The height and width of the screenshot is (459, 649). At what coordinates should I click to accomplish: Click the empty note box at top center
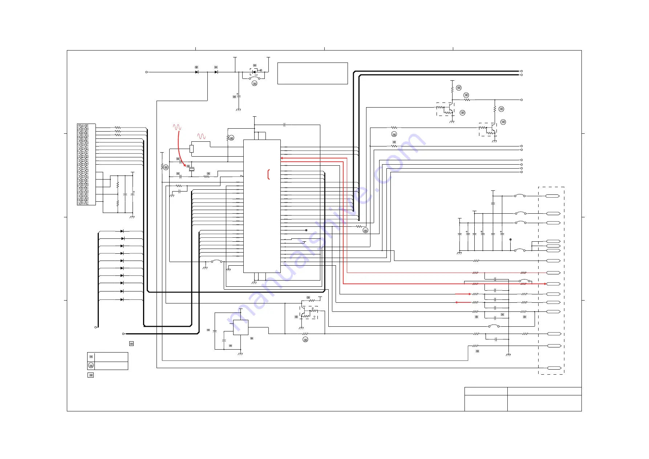pyautogui.click(x=313, y=73)
